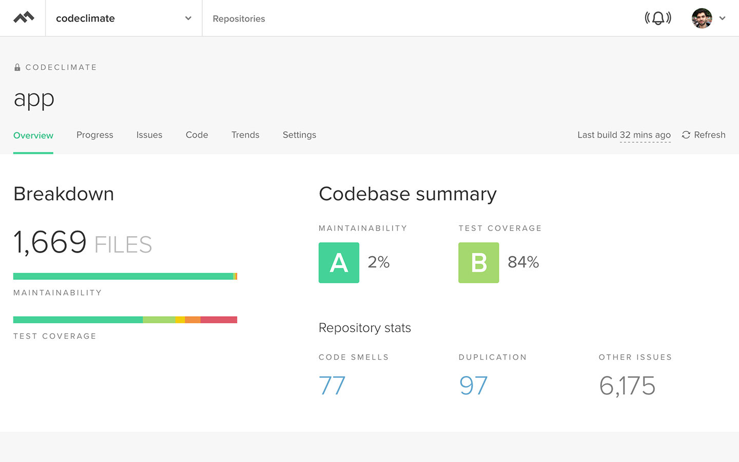
Task: Switch to the Code tab
Action: tap(197, 135)
